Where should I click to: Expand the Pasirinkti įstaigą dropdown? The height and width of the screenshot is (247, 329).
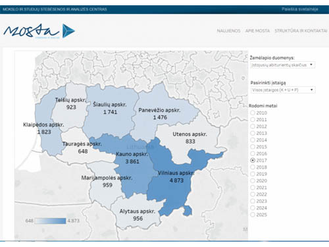283,90
